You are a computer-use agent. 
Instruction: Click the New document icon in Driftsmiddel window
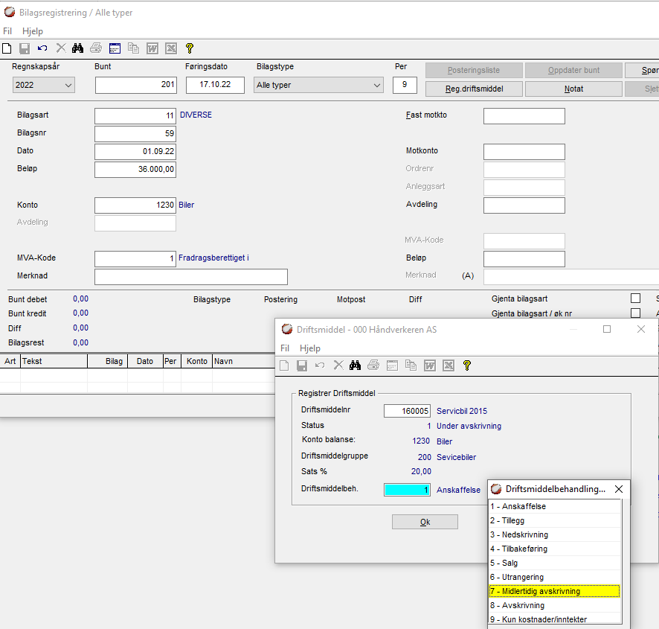click(284, 365)
